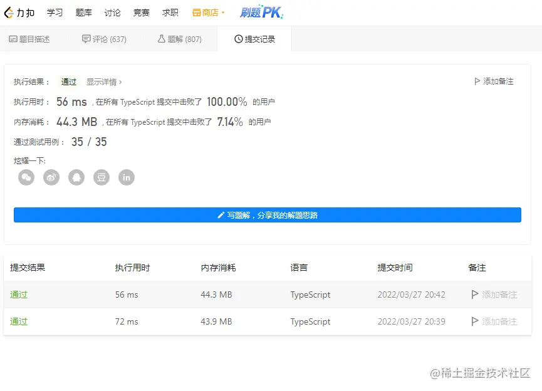Image resolution: width=542 pixels, height=391 pixels.
Task: Click TypeScript in the 20:42 row
Action: (x=310, y=295)
